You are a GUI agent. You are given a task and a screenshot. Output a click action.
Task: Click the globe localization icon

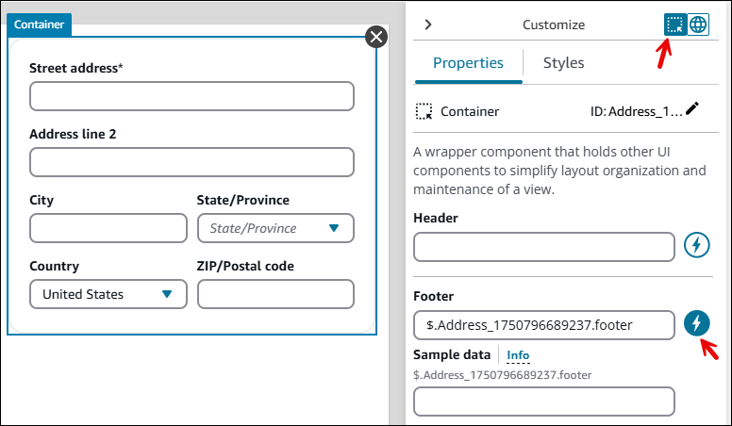coord(698,25)
